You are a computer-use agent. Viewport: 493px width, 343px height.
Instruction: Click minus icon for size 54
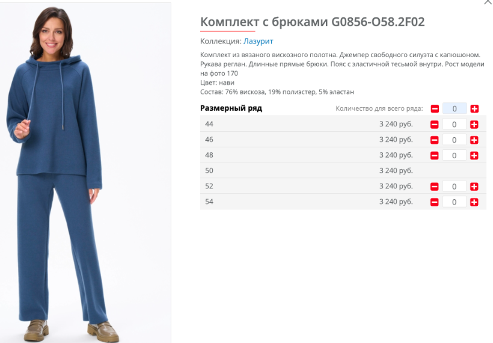(x=435, y=202)
